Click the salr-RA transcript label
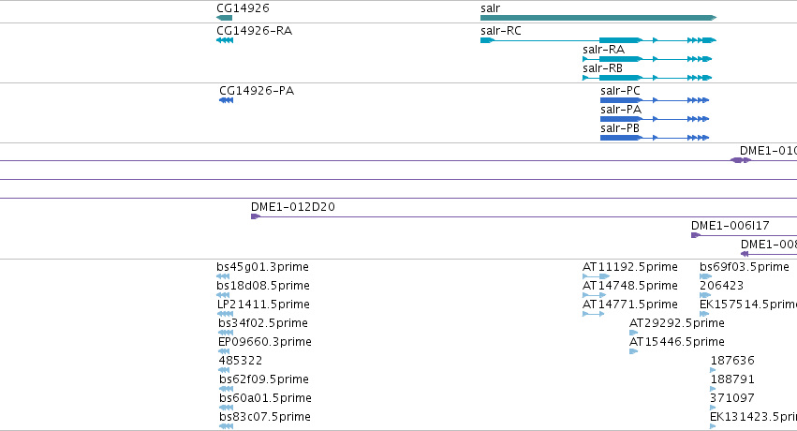This screenshot has width=797, height=431. point(603,50)
